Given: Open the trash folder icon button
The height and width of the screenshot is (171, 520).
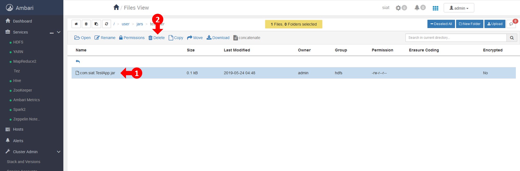Looking at the screenshot, I should pos(86,24).
